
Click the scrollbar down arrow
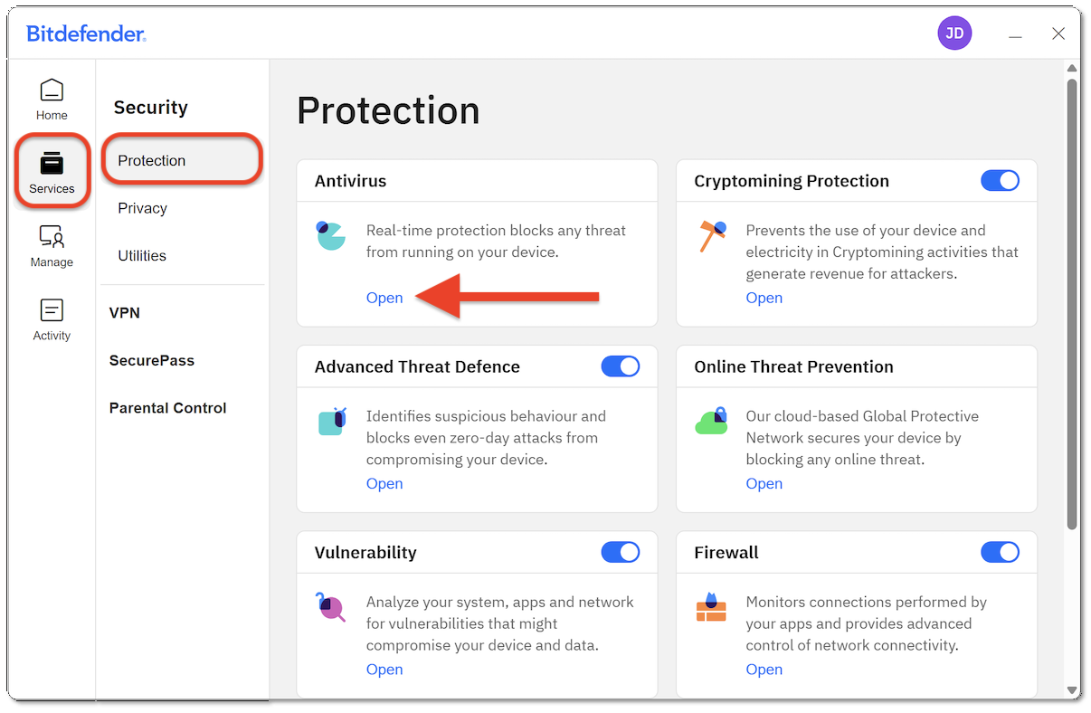1072,688
